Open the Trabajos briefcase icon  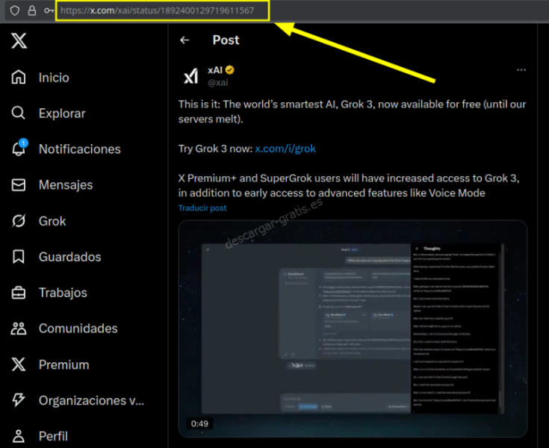(19, 293)
